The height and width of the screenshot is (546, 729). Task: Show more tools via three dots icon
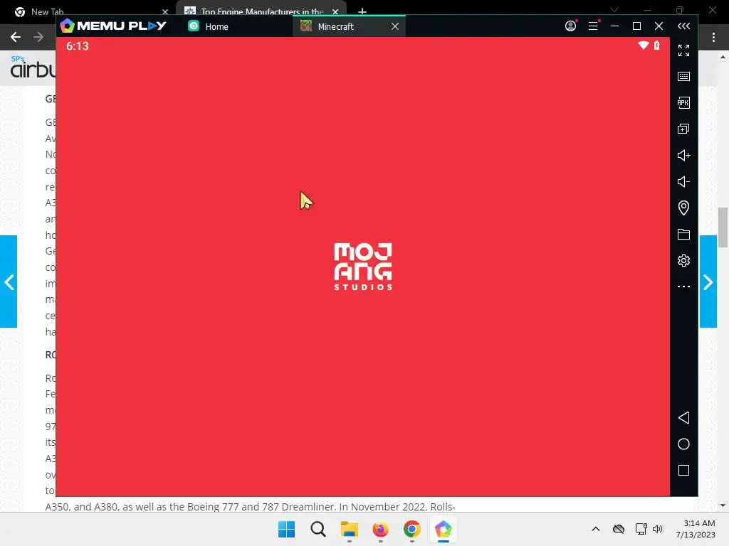pos(683,287)
